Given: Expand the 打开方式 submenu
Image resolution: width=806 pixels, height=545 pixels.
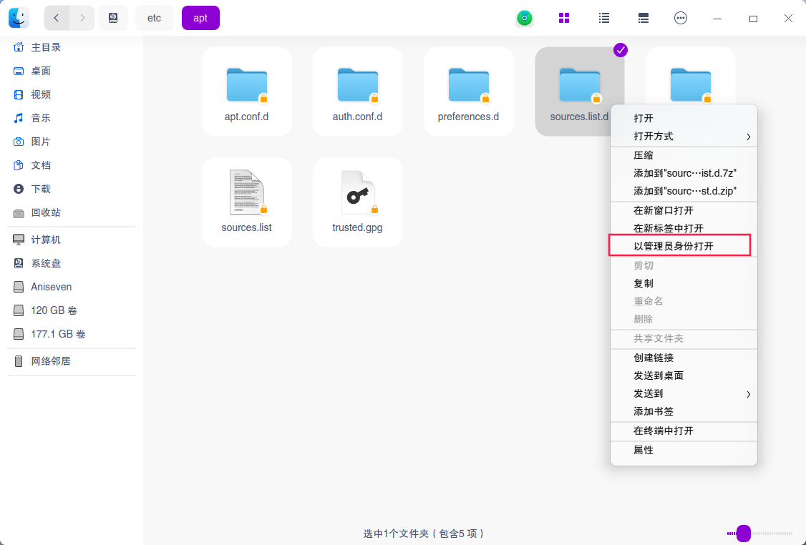Looking at the screenshot, I should [x=684, y=136].
